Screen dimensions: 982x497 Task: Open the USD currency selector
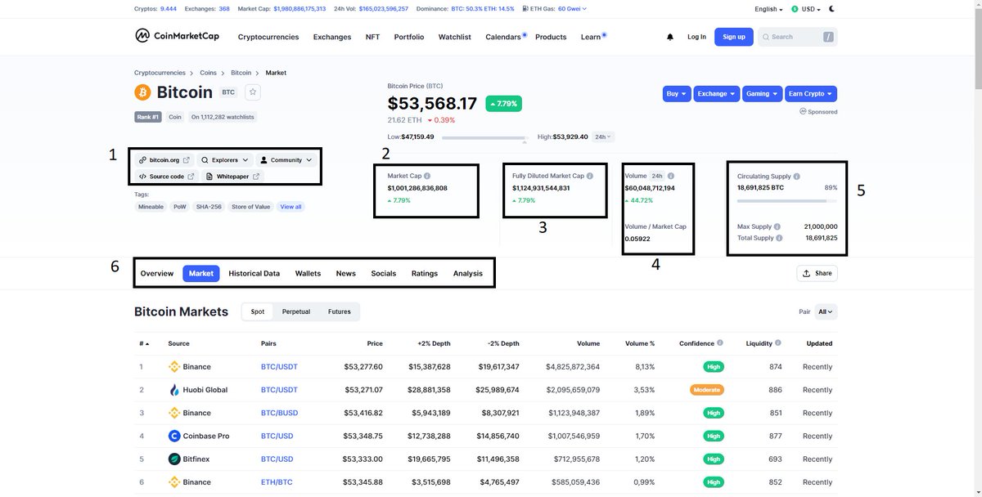coord(804,9)
